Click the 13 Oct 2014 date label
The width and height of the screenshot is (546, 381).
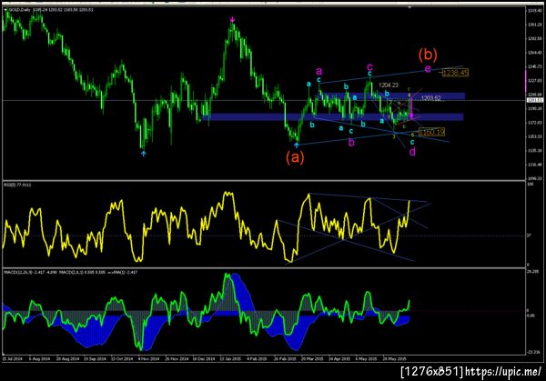[122, 358]
